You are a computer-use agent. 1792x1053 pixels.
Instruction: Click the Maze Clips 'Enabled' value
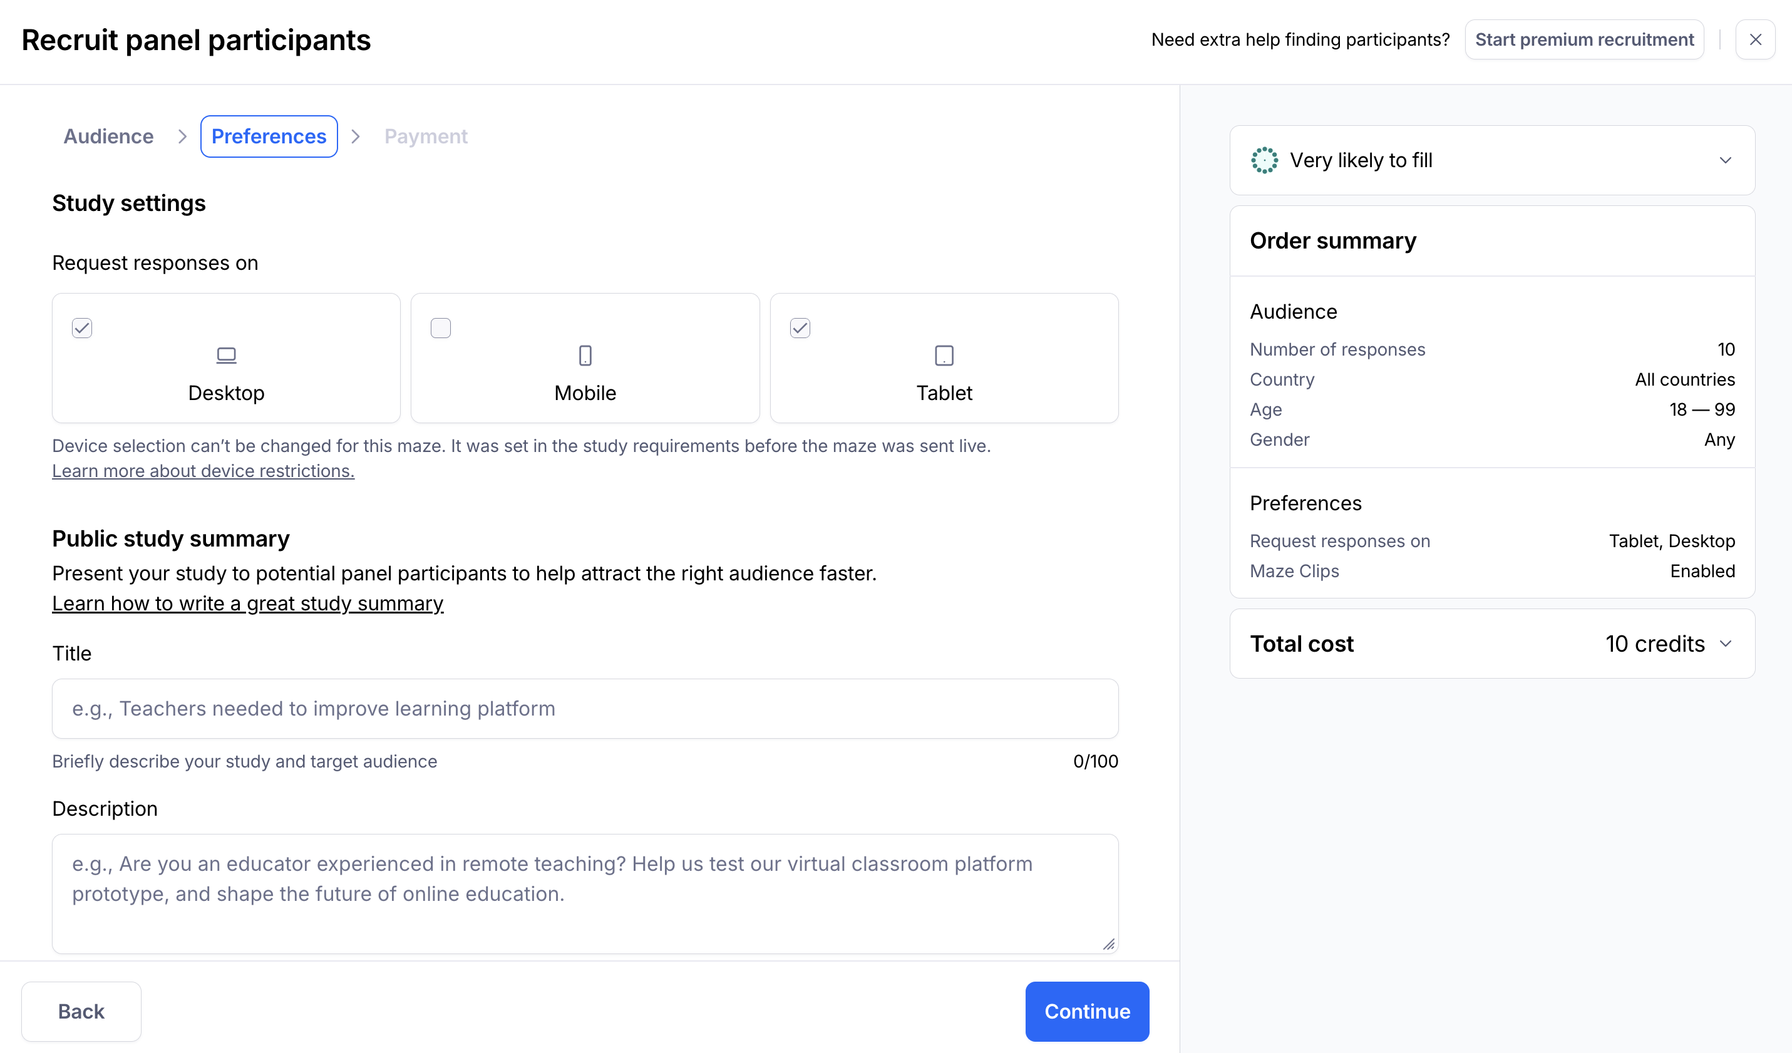point(1702,571)
